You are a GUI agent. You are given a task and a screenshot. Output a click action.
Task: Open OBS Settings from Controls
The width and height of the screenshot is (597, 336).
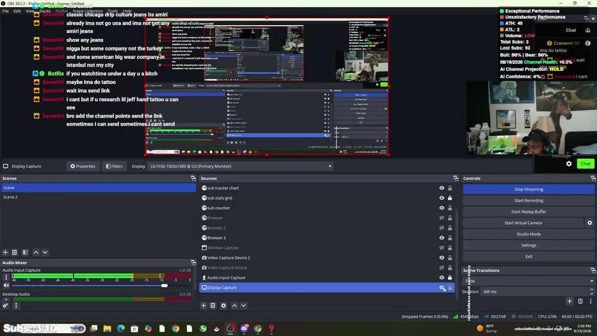529,245
